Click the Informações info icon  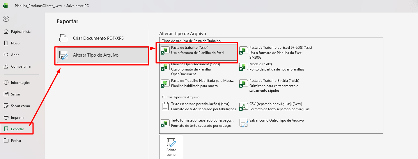(x=6, y=83)
